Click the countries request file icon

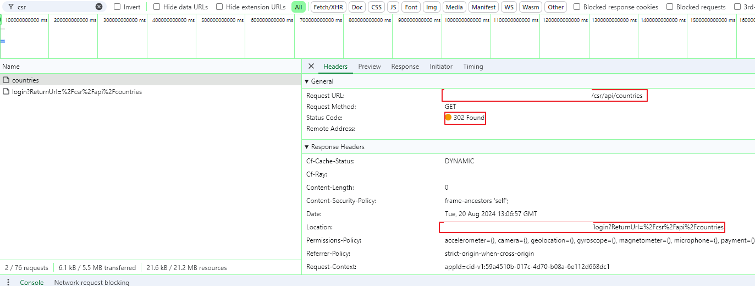pyautogui.click(x=6, y=80)
